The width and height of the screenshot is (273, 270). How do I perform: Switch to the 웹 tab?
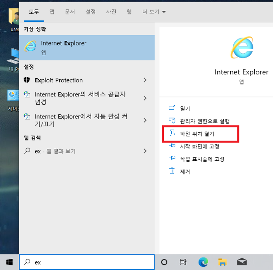pos(129,12)
